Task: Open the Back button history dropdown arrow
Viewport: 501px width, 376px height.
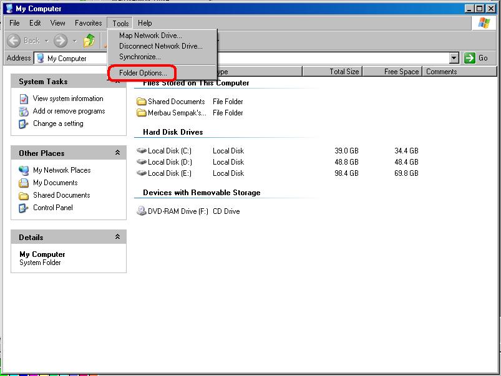Action: tap(47, 41)
